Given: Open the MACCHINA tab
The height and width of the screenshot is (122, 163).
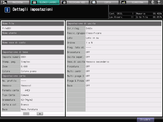Looking at the screenshot, I should point(15,2).
